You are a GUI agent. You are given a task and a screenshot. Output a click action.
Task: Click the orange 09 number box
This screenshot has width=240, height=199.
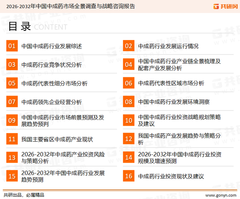coord(12,120)
